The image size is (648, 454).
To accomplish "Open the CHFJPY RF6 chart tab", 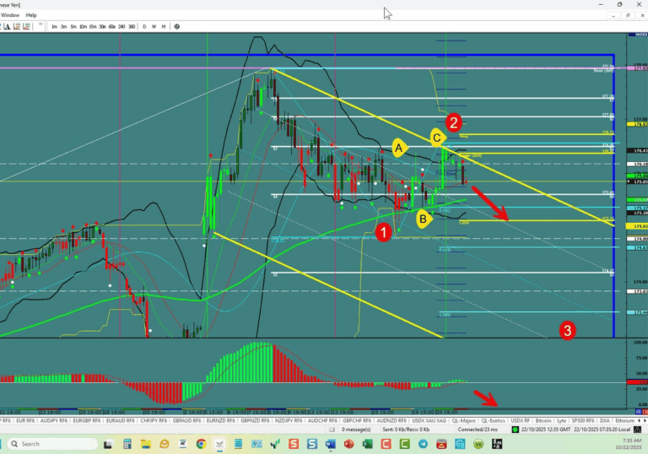I will click(x=154, y=420).
